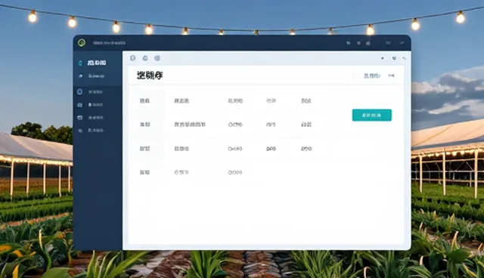Click the round green app logo in title bar
The width and height of the screenshot is (484, 278).
pos(82,42)
